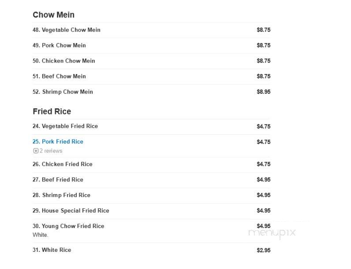351x269 pixels.
Task: Click the Chow Mein section heading
Action: coord(53,15)
